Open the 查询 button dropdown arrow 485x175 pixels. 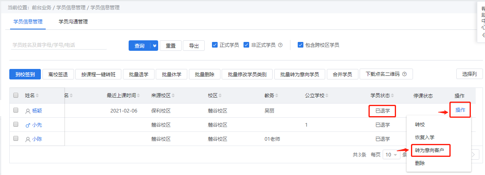point(155,46)
